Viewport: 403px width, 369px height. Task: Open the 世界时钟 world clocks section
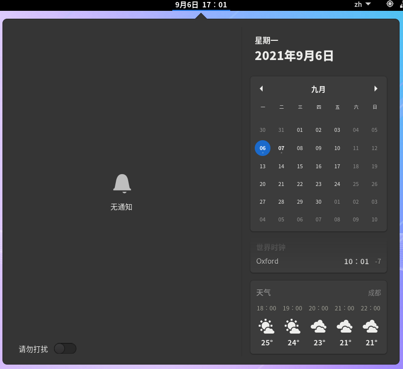pos(270,247)
